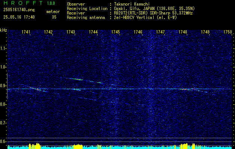Click the date stamp 25.05.16 17:40

[x=19, y=17]
